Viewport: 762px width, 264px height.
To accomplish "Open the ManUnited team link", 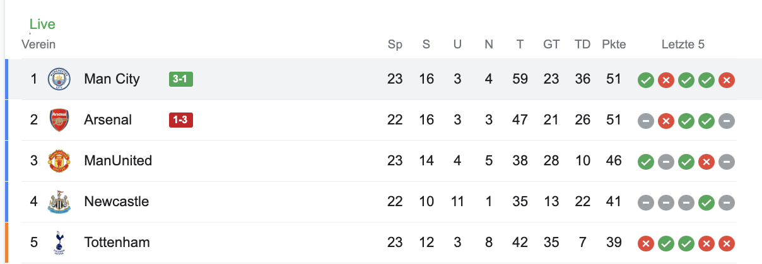I will pyautogui.click(x=118, y=161).
